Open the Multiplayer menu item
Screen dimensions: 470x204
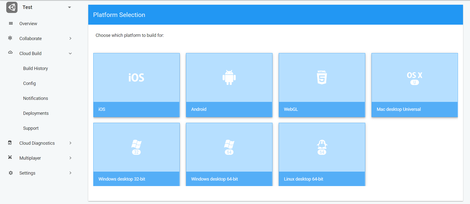(x=30, y=158)
